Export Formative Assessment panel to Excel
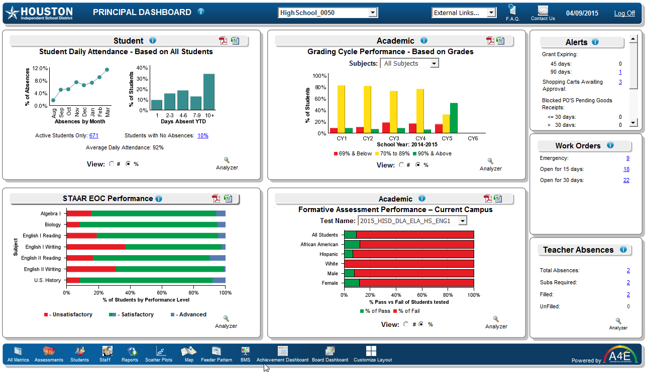The image size is (648, 372). tap(498, 199)
